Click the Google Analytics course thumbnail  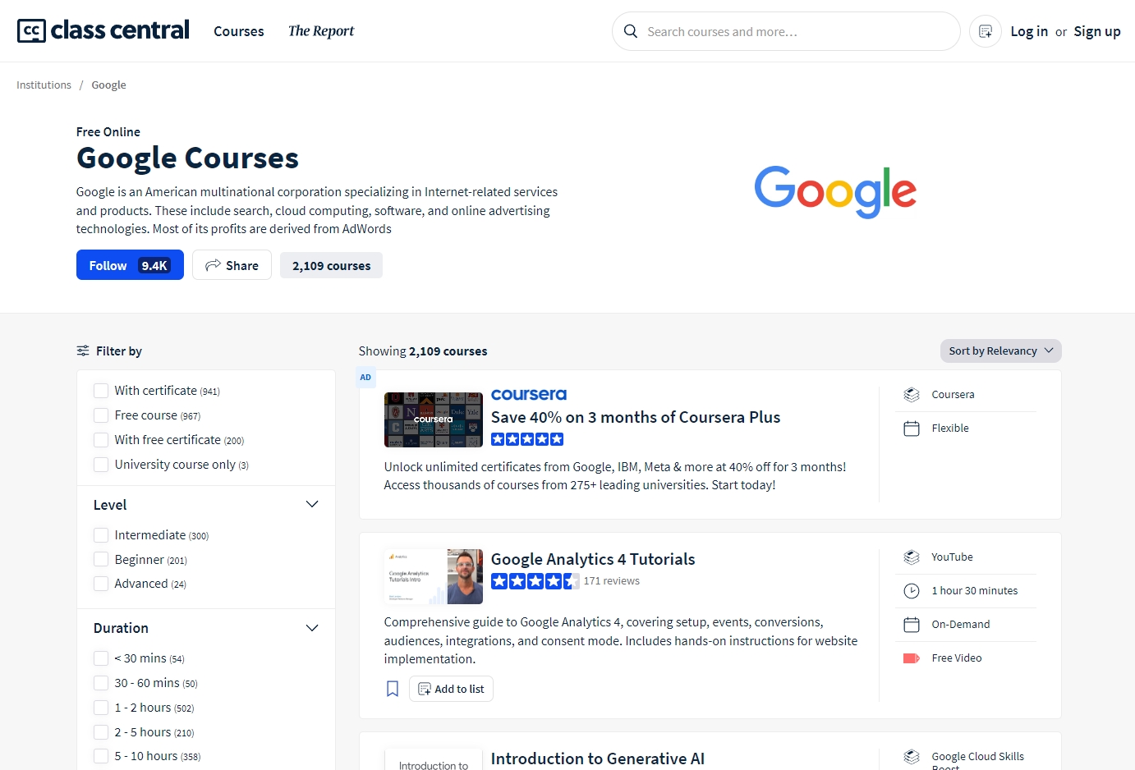click(x=434, y=576)
